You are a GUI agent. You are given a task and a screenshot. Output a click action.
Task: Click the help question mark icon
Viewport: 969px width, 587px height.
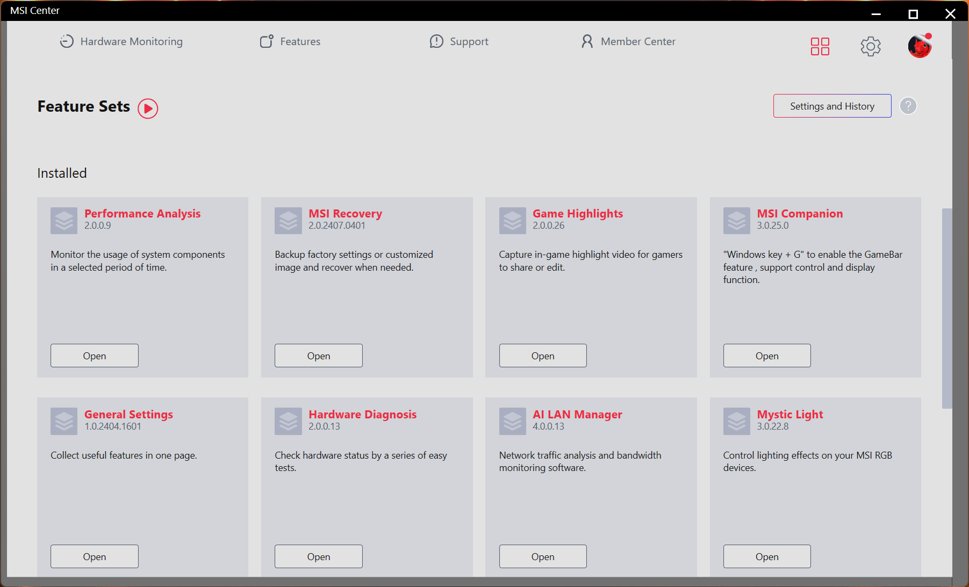(908, 106)
